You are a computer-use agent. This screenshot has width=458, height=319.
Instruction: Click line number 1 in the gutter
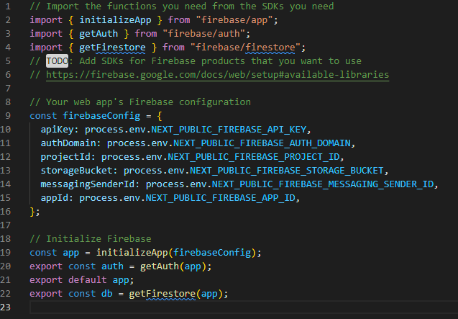pyautogui.click(x=8, y=6)
